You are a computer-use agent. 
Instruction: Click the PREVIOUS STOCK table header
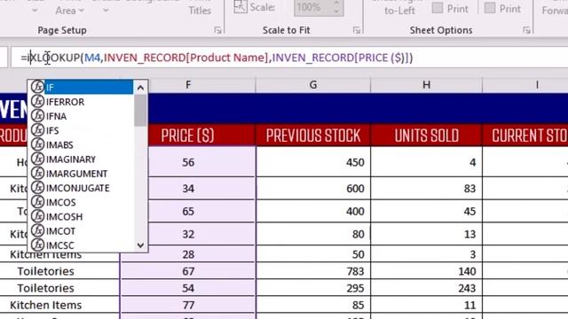coord(313,136)
